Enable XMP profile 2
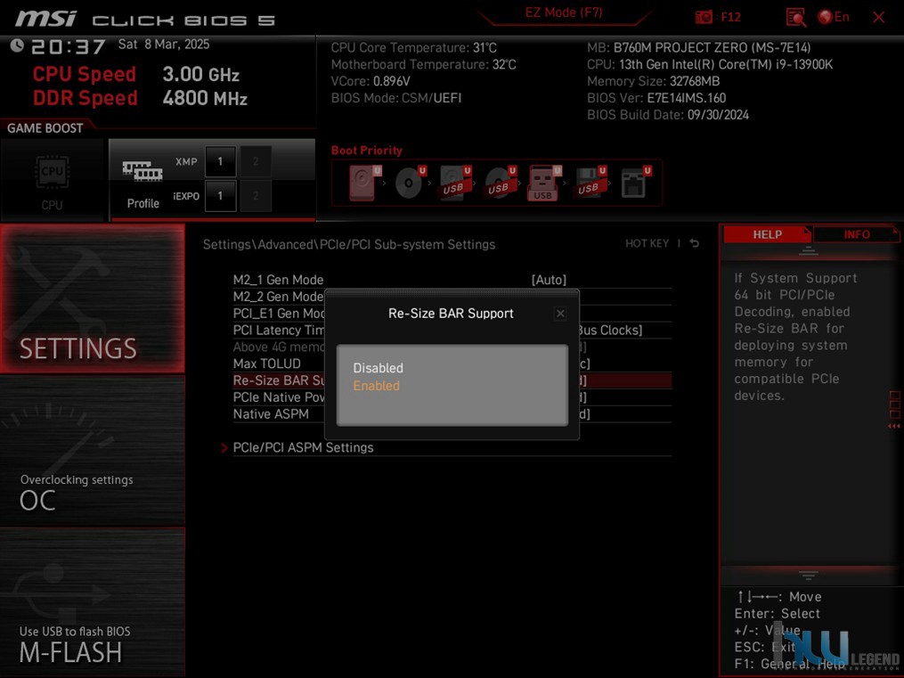The image size is (904, 678). pos(256,161)
